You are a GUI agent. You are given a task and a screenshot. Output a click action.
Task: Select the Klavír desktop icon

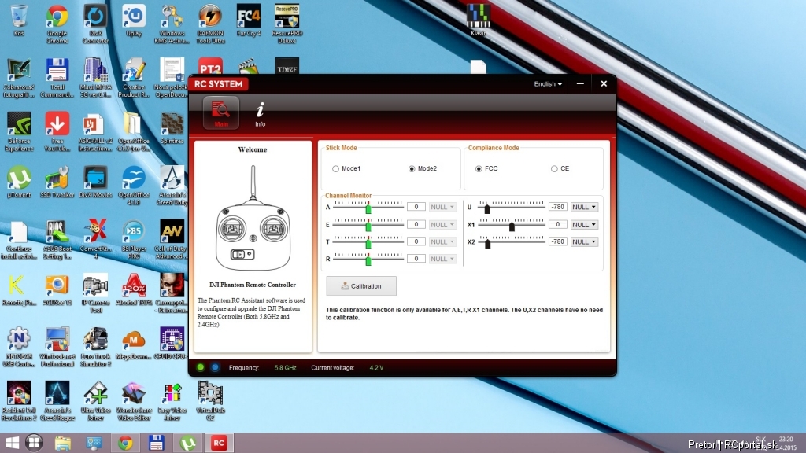pyautogui.click(x=478, y=20)
